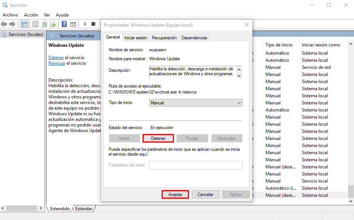The image size is (354, 220).
Task: Close the Windows Update properties dialog
Action: 247,25
